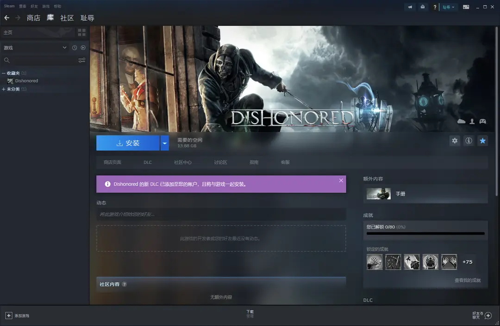Install Dishonored with the 安装 button
Viewport: 500px width, 326px height.
click(128, 143)
